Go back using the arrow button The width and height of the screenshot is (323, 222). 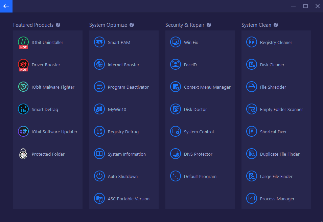pyautogui.click(x=6, y=6)
